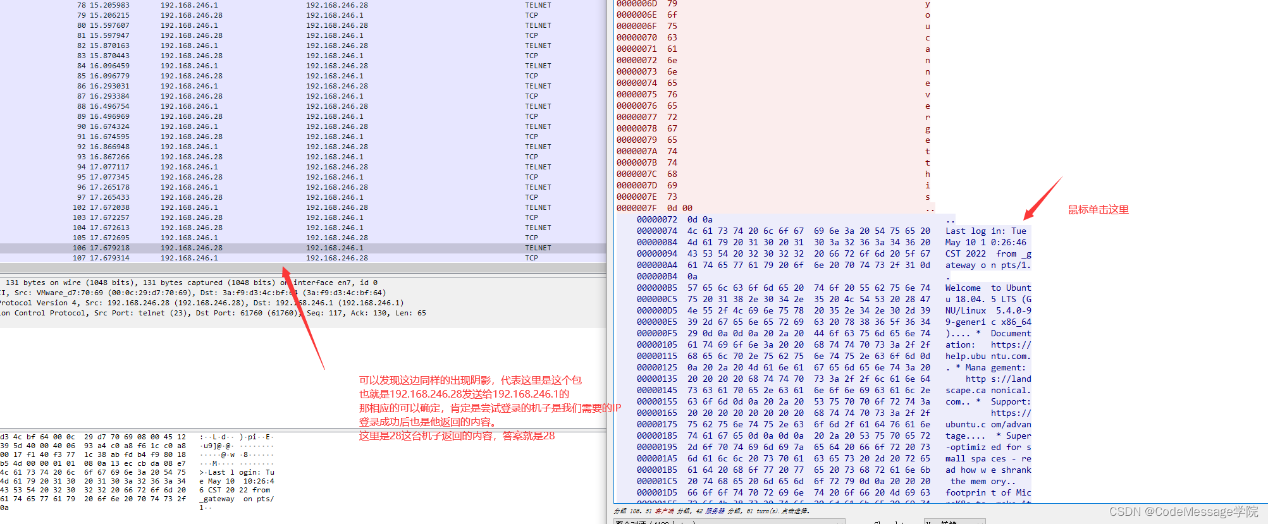Click the hex dump row containing 'Last l ogin: Tu'
Image resolution: width=1268 pixels, height=524 pixels.
pos(137,472)
